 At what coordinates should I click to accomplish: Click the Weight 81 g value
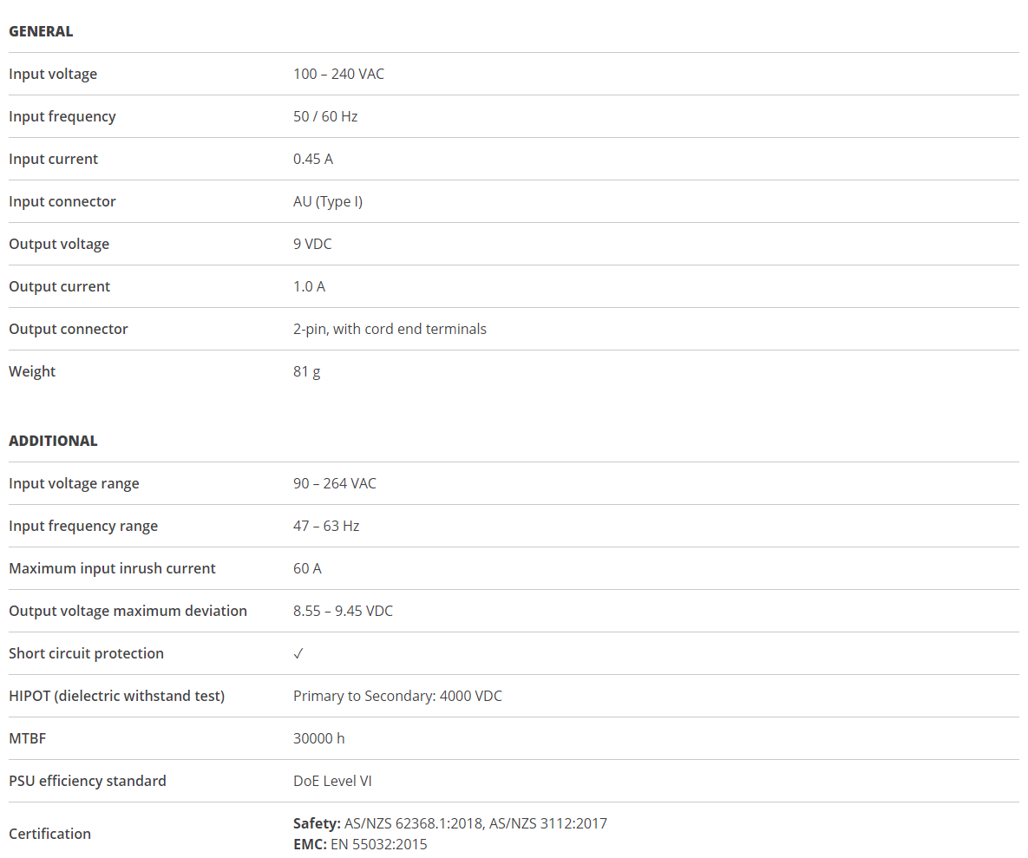pyautogui.click(x=306, y=371)
